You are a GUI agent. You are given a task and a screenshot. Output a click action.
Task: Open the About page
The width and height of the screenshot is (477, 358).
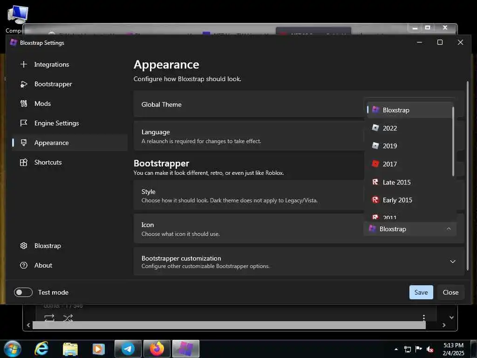(x=70, y=265)
